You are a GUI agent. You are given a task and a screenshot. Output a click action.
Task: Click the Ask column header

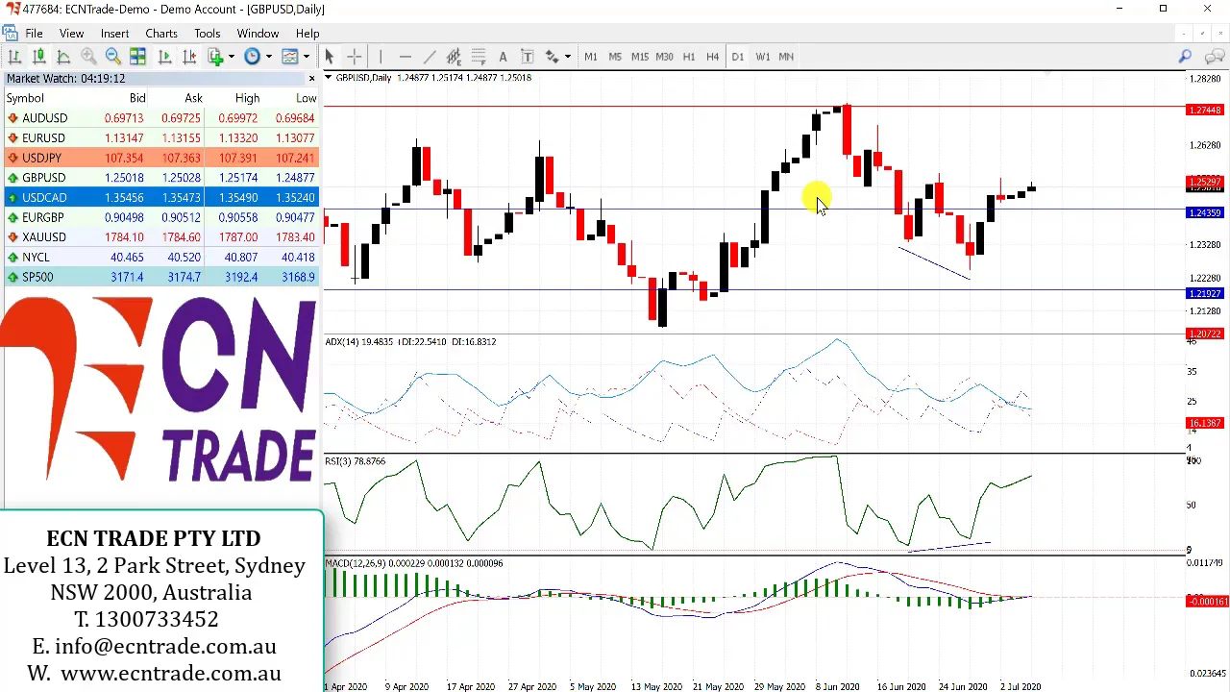[x=193, y=98]
